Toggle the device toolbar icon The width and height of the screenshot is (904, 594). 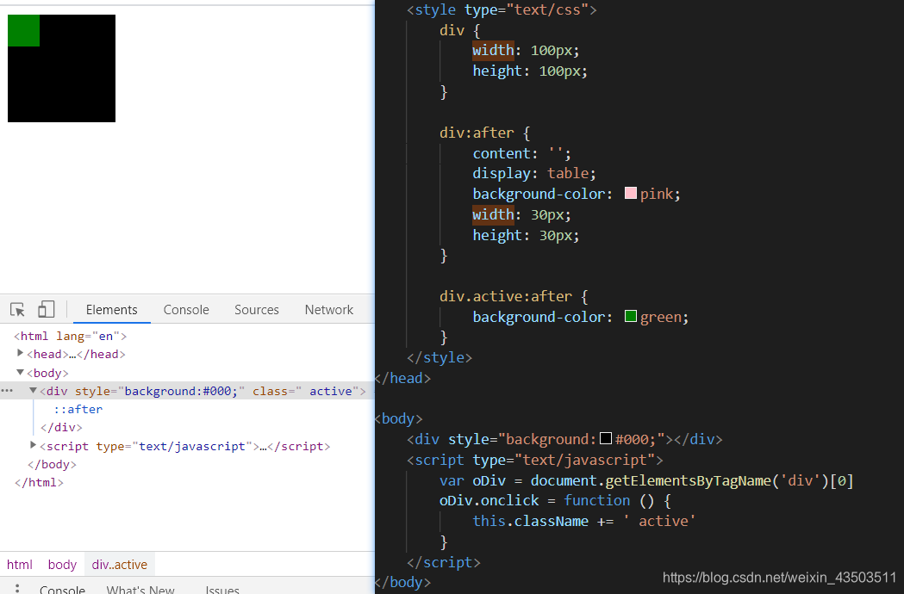(47, 309)
